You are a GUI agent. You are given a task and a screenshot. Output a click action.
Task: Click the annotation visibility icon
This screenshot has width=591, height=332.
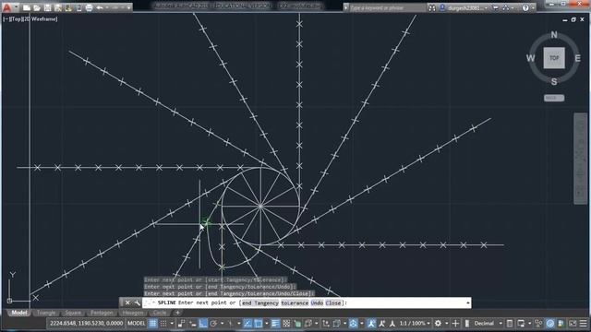point(371,324)
